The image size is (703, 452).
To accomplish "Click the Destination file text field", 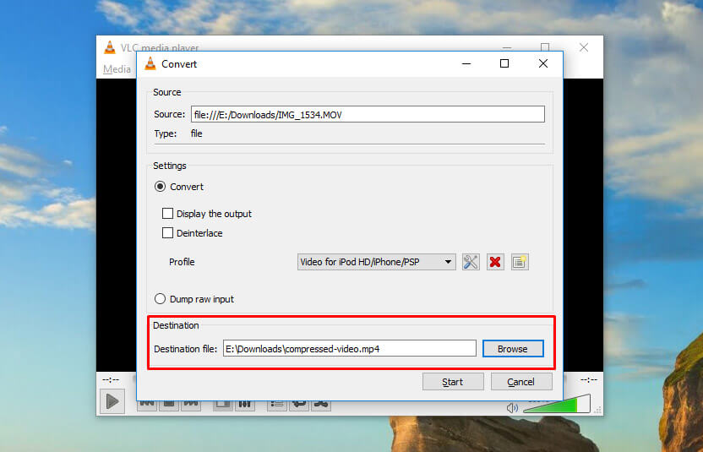I will coord(350,348).
